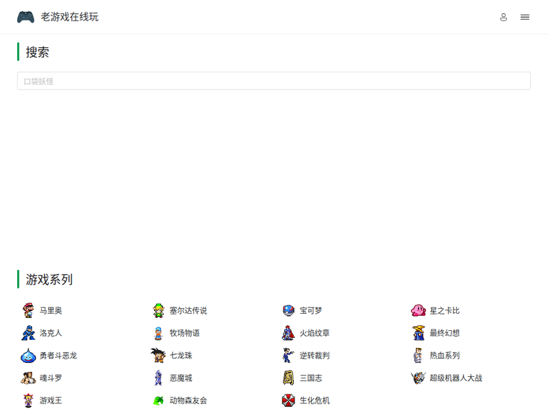The height and width of the screenshot is (411, 548).
Task: Click the green leaf icon
Action: [158, 401]
